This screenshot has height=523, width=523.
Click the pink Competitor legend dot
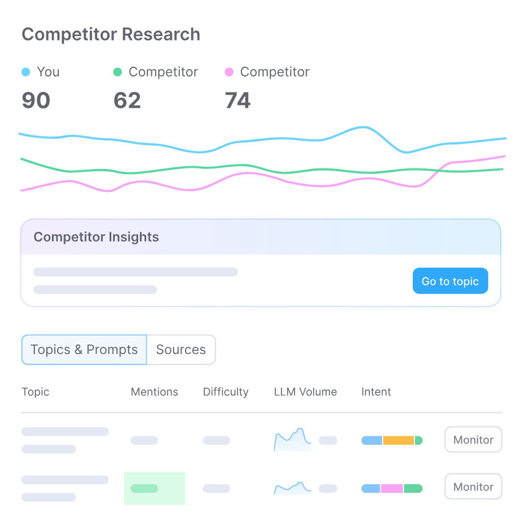click(x=229, y=72)
